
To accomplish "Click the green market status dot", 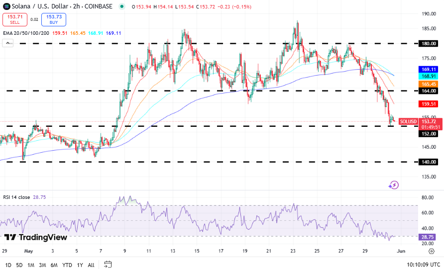I will [x=122, y=6].
